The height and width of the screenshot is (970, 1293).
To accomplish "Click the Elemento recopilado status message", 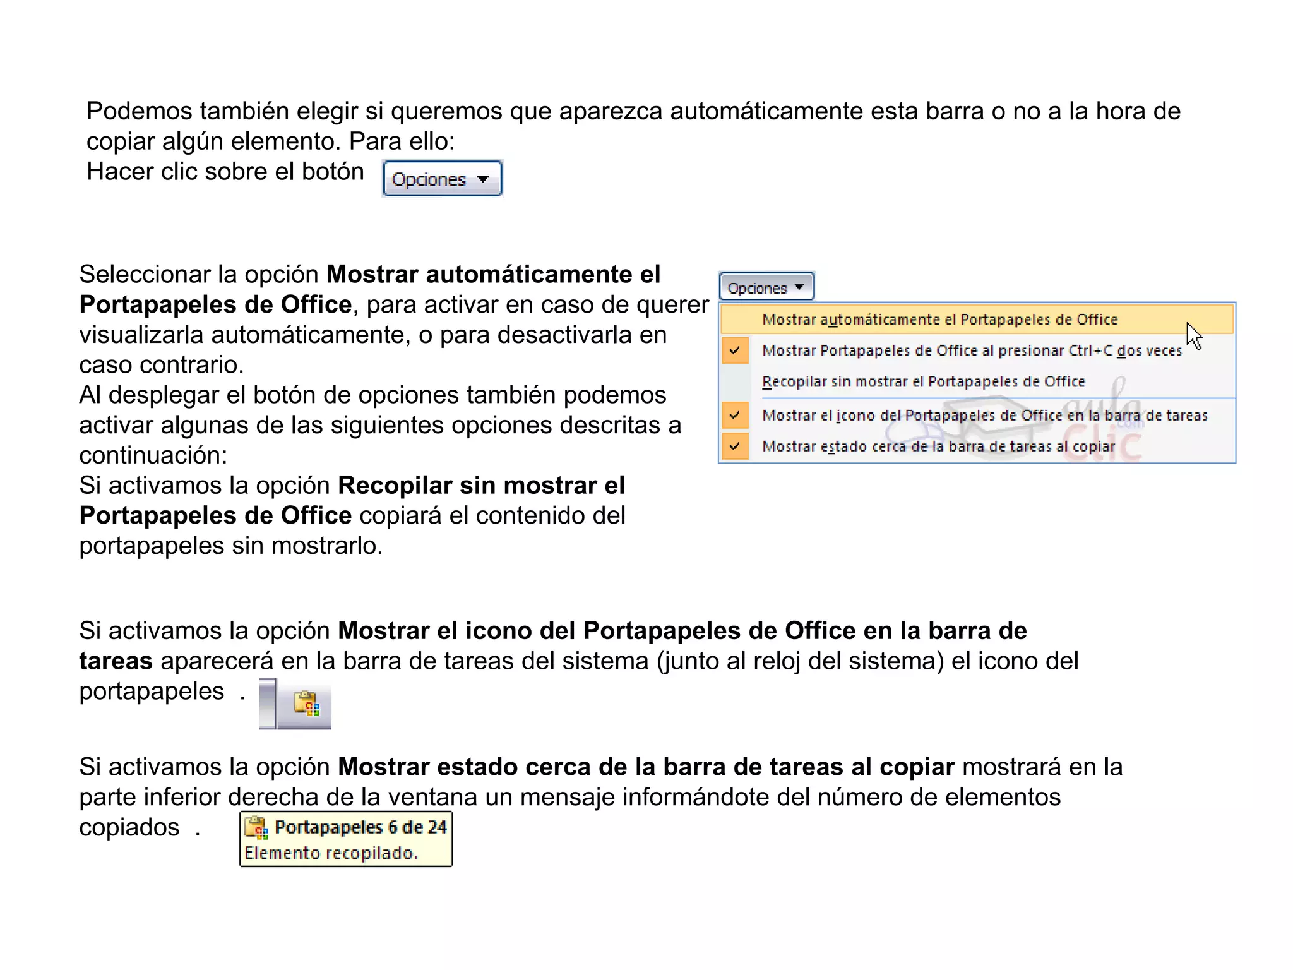I will coord(331,853).
